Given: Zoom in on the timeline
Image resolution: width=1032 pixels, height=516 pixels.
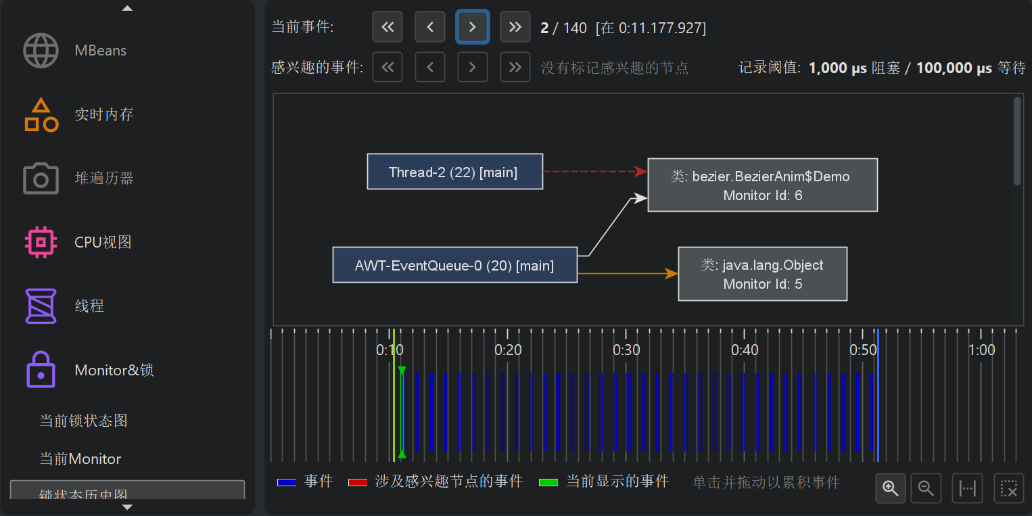Looking at the screenshot, I should (891, 488).
